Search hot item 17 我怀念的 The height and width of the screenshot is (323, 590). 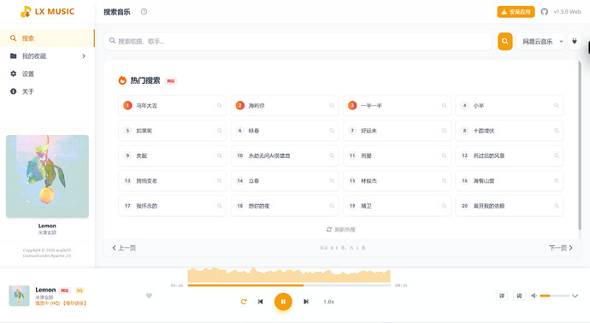point(173,206)
